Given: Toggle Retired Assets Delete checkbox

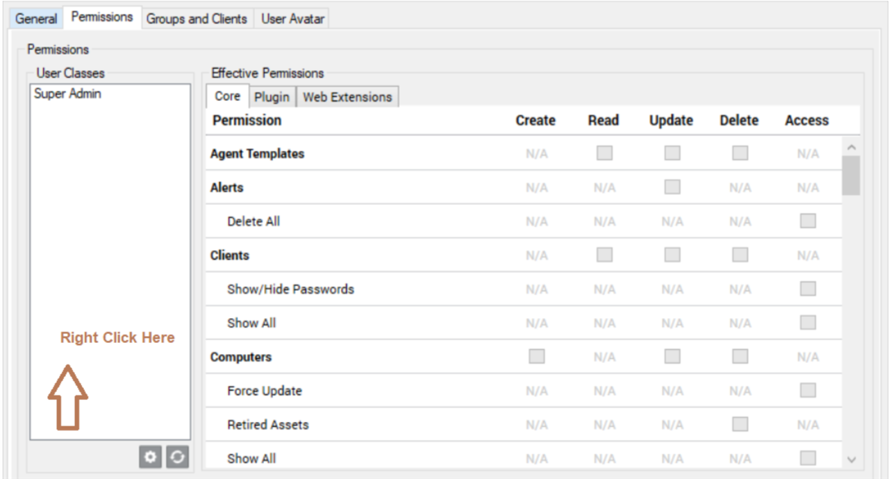Looking at the screenshot, I should point(740,425).
